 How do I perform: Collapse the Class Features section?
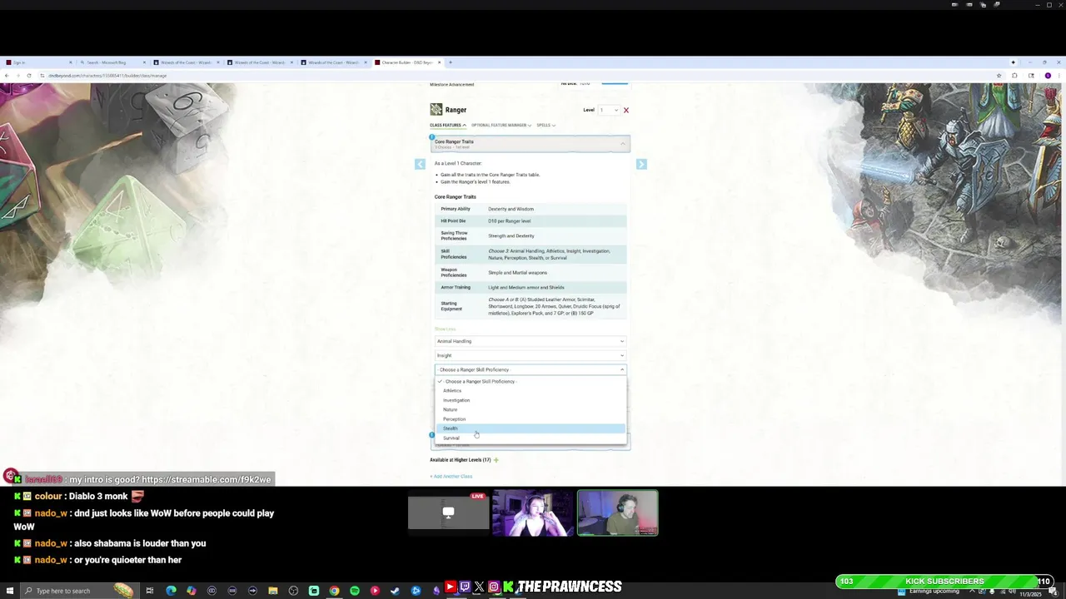coord(448,125)
